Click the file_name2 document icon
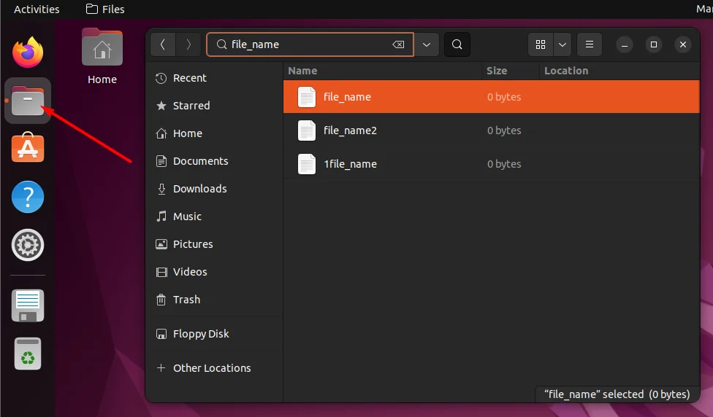 coord(307,130)
